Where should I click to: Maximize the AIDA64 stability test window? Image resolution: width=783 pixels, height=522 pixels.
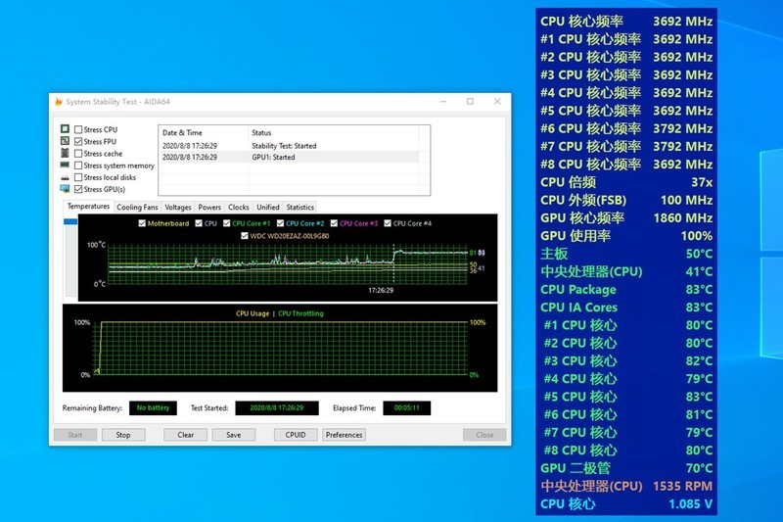pos(470,102)
